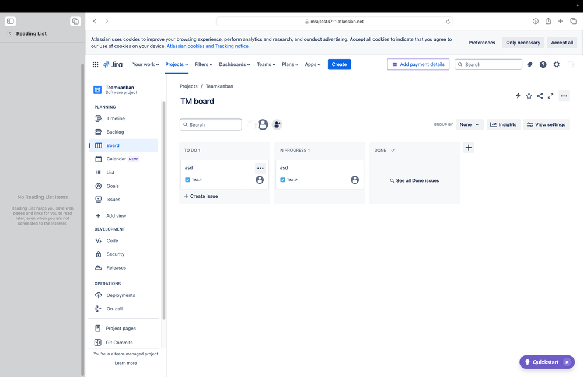The image size is (583, 377).
Task: Toggle the Safari sidebar icon
Action: [x=10, y=21]
